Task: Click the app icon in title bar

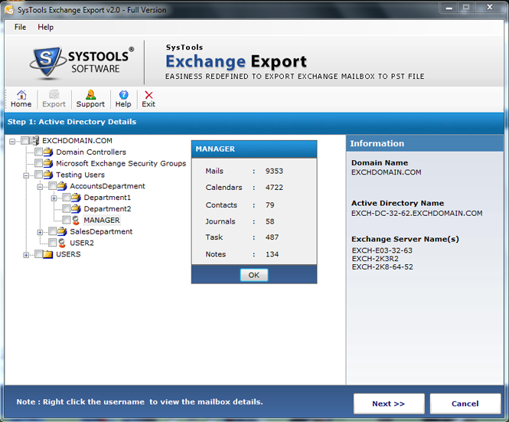Action: [x=9, y=10]
